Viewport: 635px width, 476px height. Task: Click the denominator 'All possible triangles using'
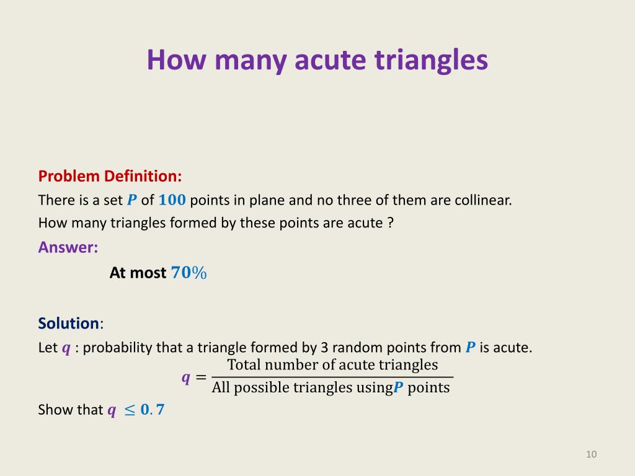coord(302,388)
